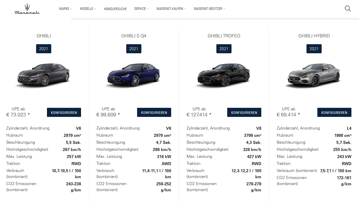
Task: Expand the MODELLE dropdown menu
Action: click(x=88, y=9)
